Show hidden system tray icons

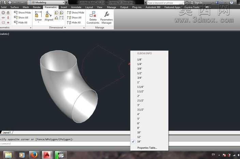(219, 155)
